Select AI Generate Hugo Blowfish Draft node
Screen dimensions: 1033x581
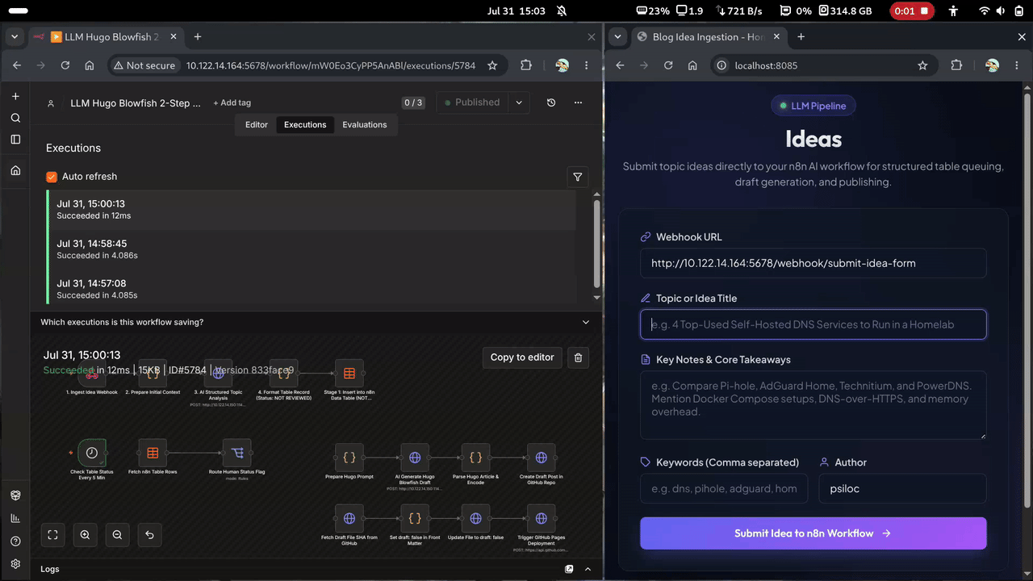[415, 458]
